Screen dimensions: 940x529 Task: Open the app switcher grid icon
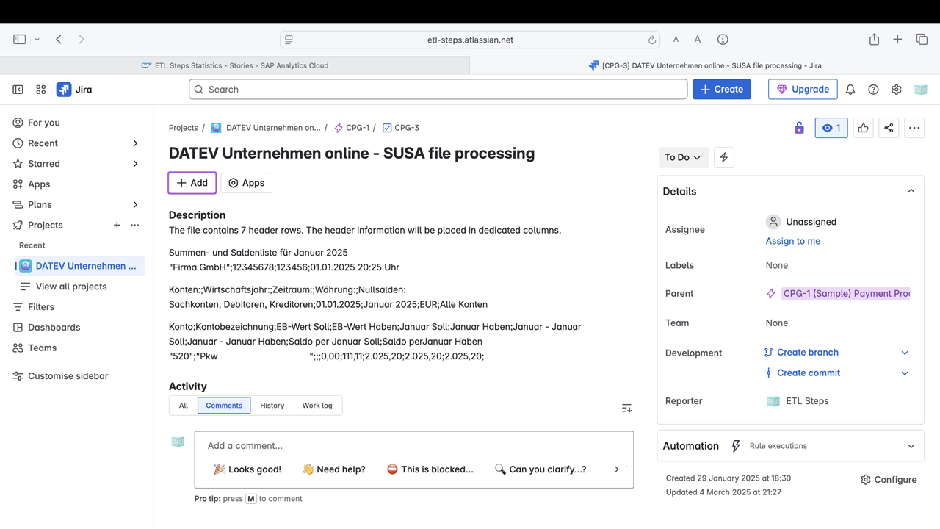40,89
